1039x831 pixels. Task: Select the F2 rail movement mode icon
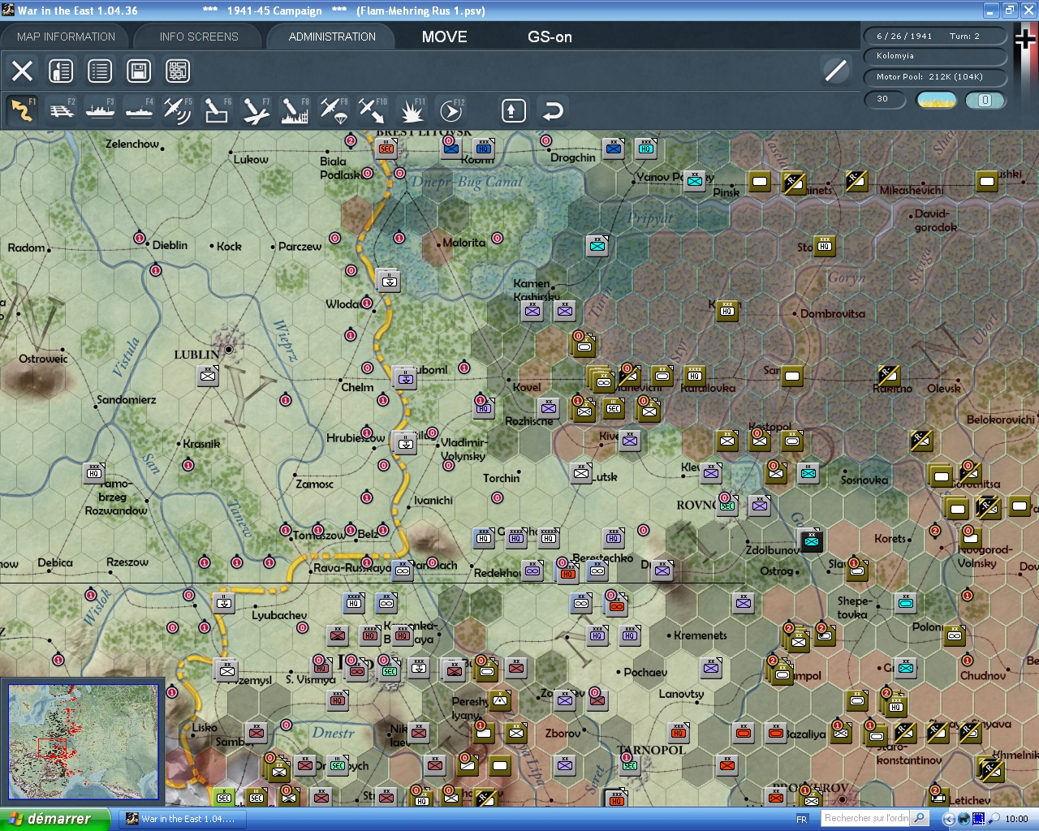pyautogui.click(x=62, y=110)
